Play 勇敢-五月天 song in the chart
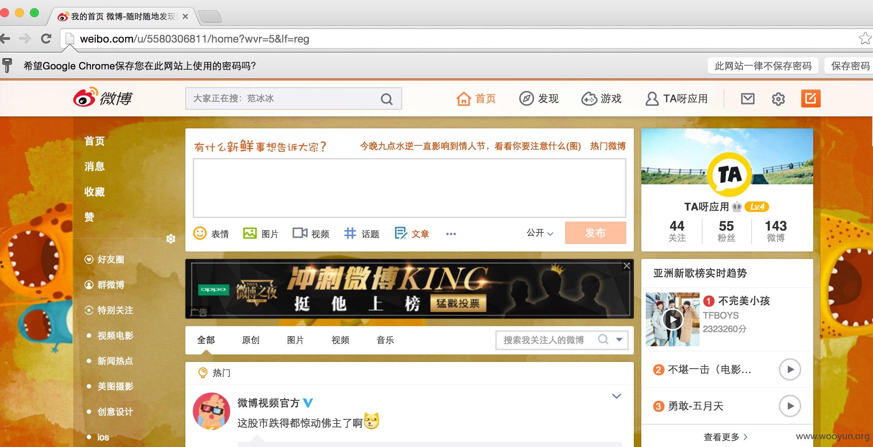The width and height of the screenshot is (873, 447). 790,406
